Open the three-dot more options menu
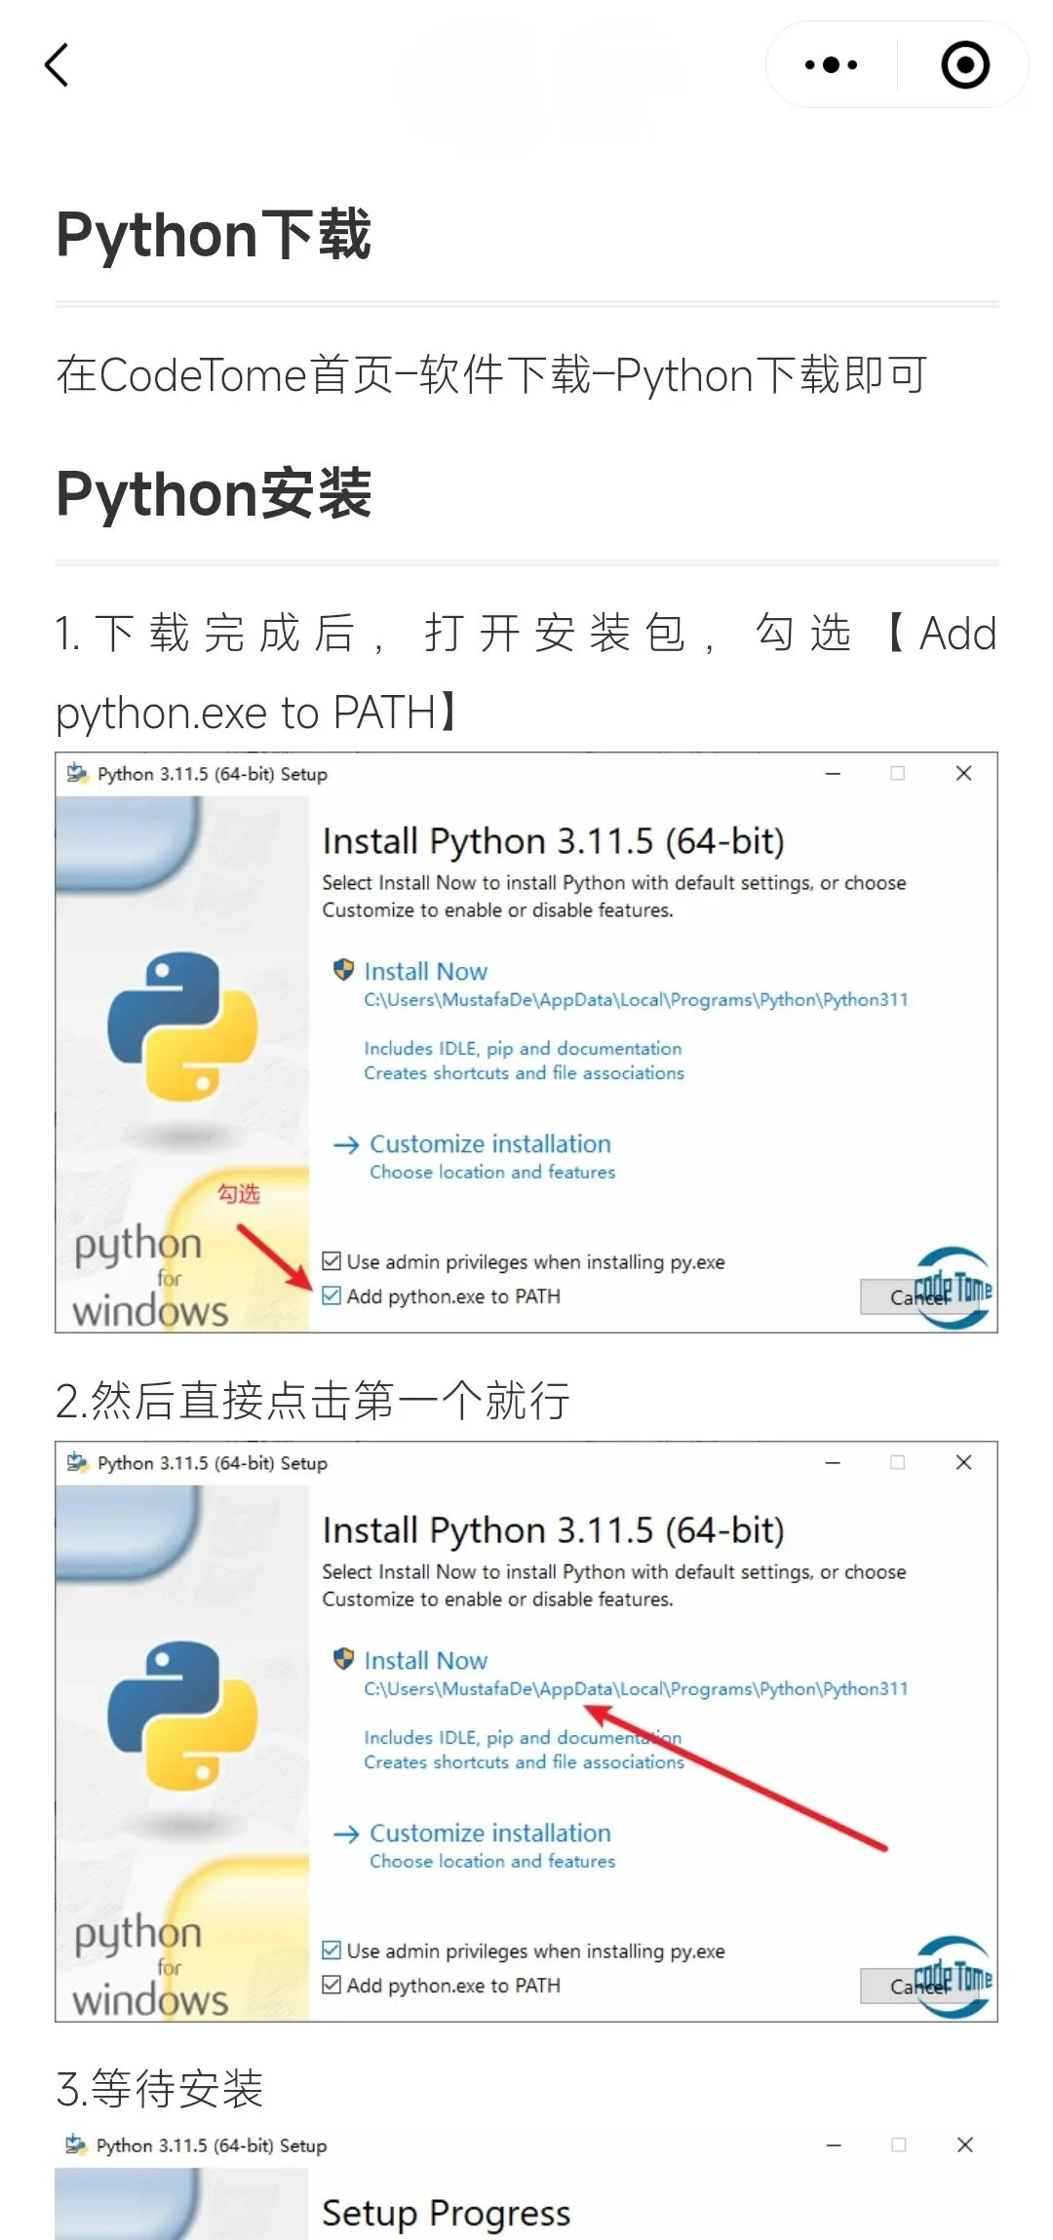This screenshot has height=2240, width=1053. point(831,65)
